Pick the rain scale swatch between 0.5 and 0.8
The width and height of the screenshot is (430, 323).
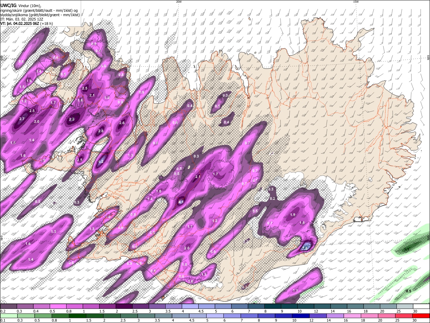click(x=43, y=316)
